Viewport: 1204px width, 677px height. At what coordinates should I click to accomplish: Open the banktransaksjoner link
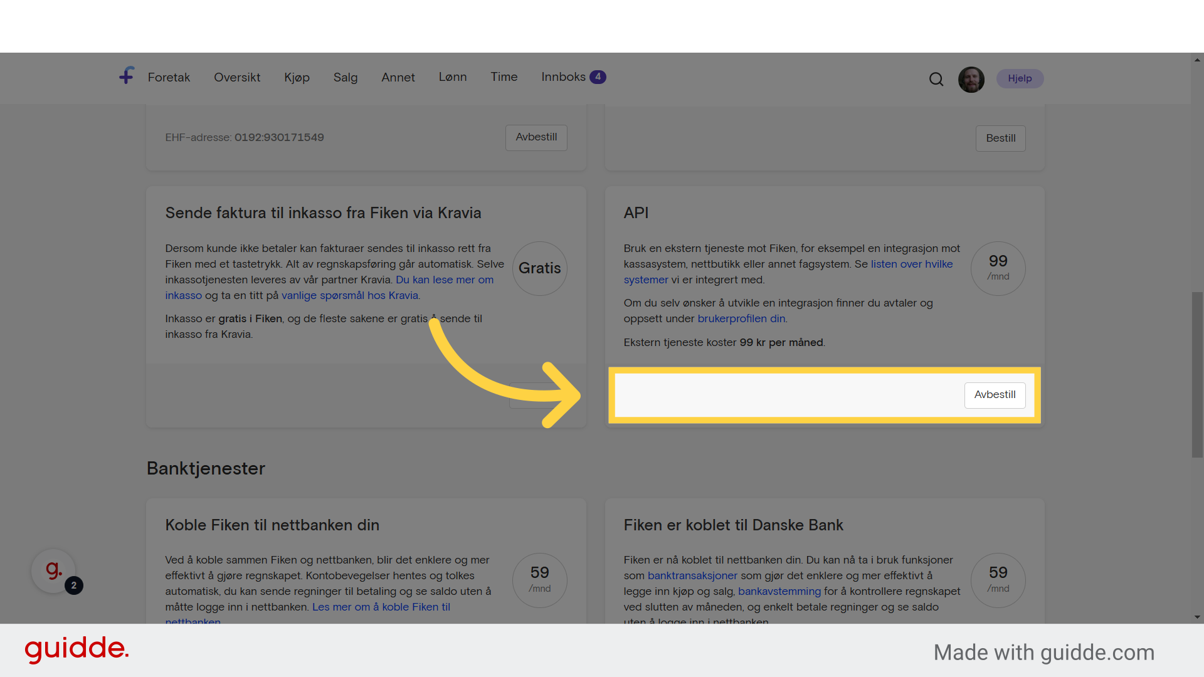(x=692, y=575)
